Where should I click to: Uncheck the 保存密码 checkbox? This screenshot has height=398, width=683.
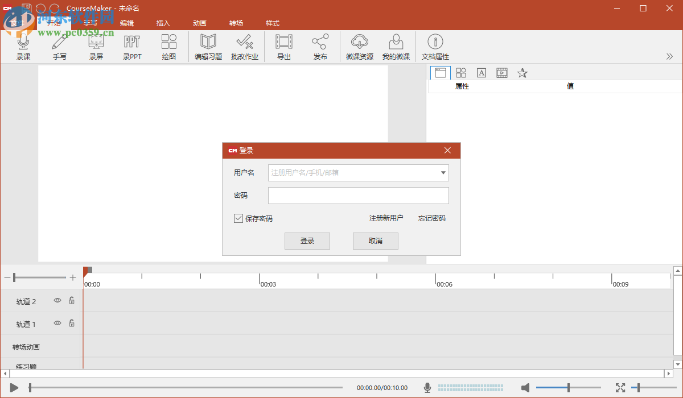tap(238, 218)
